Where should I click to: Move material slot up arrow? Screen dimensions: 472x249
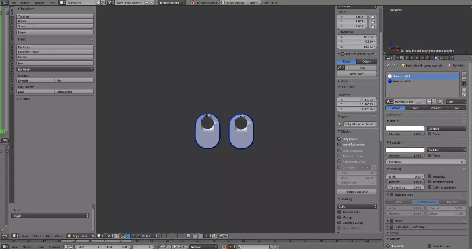pyautogui.click(x=464, y=90)
